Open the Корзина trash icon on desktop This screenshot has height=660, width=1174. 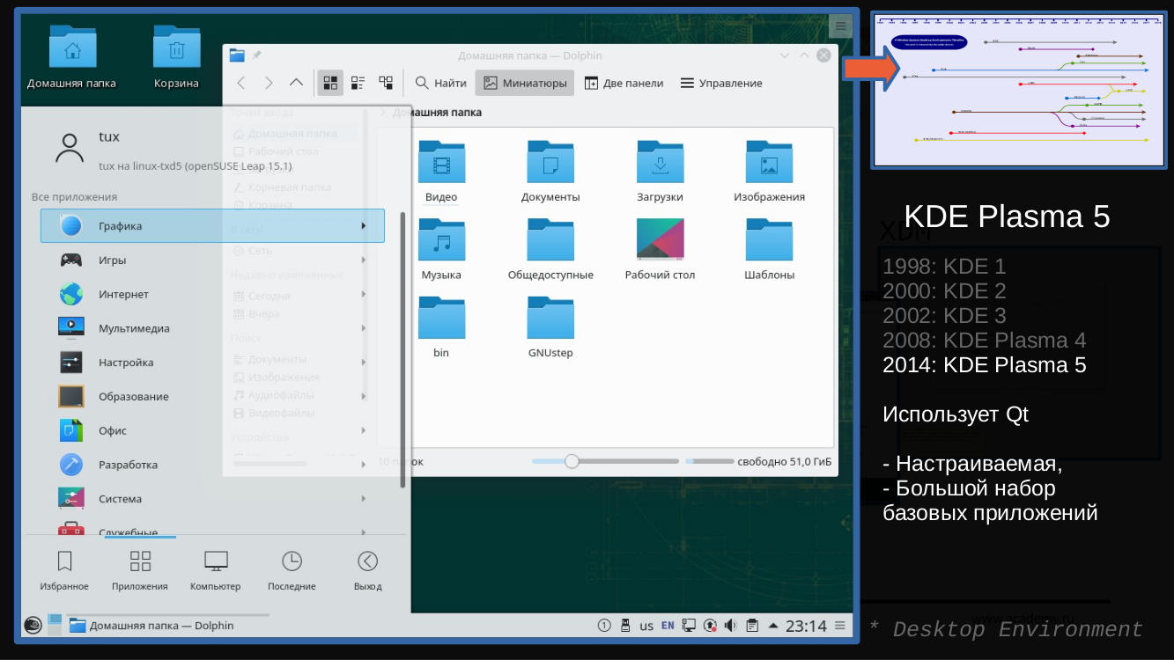click(177, 57)
